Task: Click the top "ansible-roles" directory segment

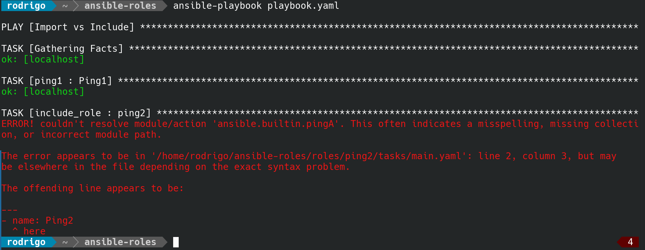Action: [120, 6]
